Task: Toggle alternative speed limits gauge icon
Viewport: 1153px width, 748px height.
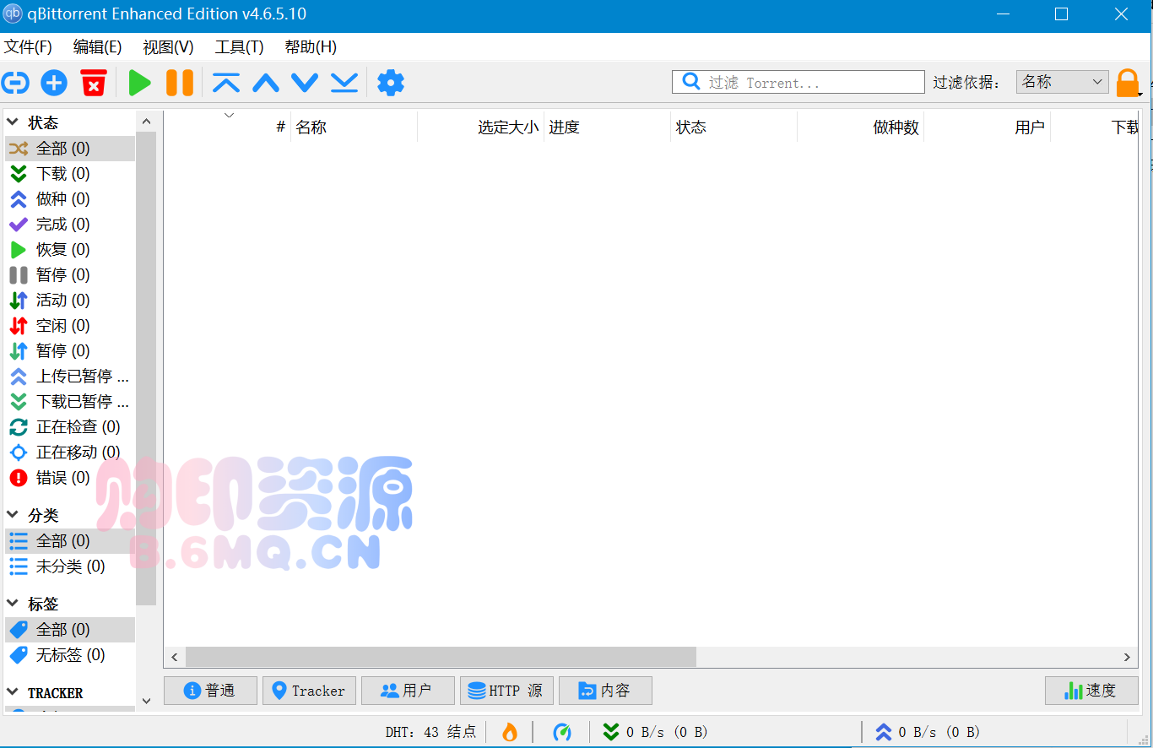Action: pos(562,732)
